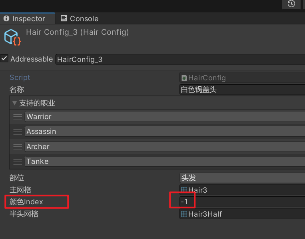This screenshot has width=305, height=239.
Task: Click the drag handle beside Assassin
Action: point(18,132)
